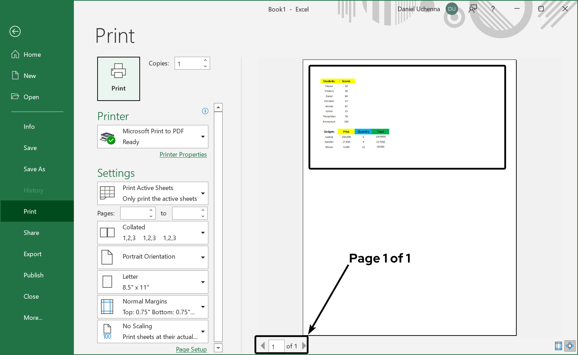Go to previous page in preview
Viewport: 578px width, 355px height.
click(263, 346)
